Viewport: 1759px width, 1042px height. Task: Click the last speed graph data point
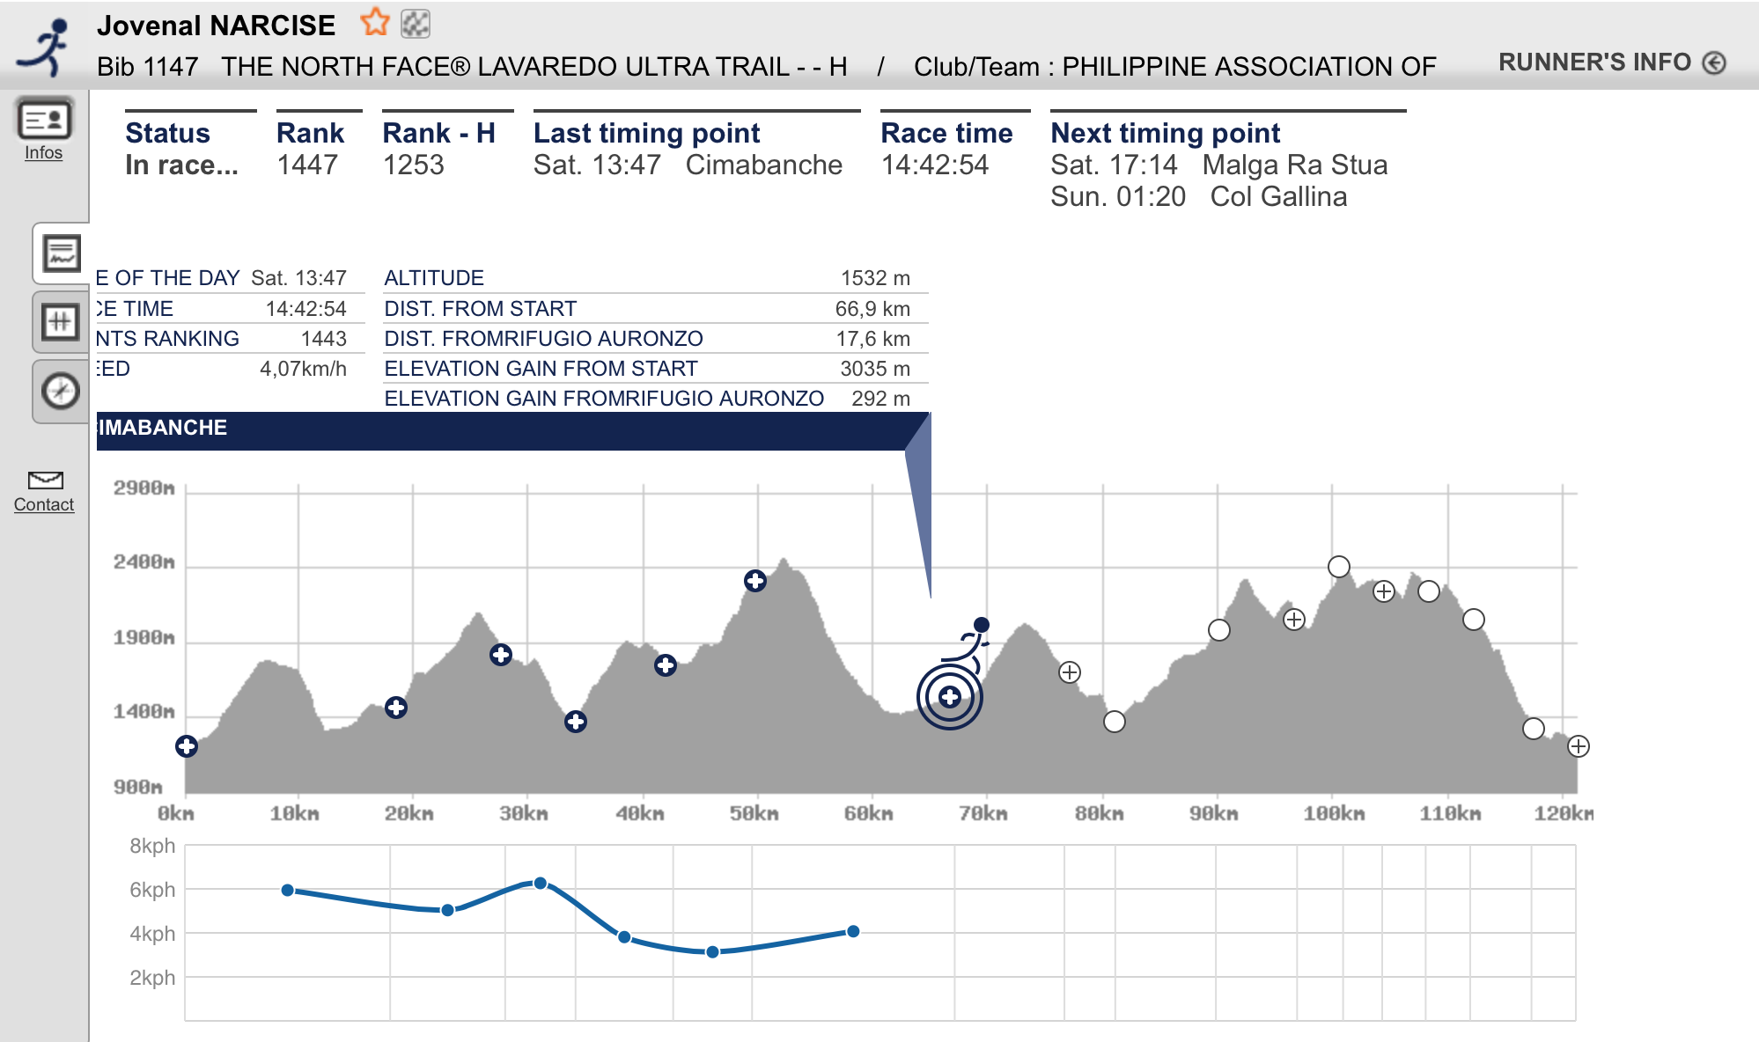coord(853,931)
